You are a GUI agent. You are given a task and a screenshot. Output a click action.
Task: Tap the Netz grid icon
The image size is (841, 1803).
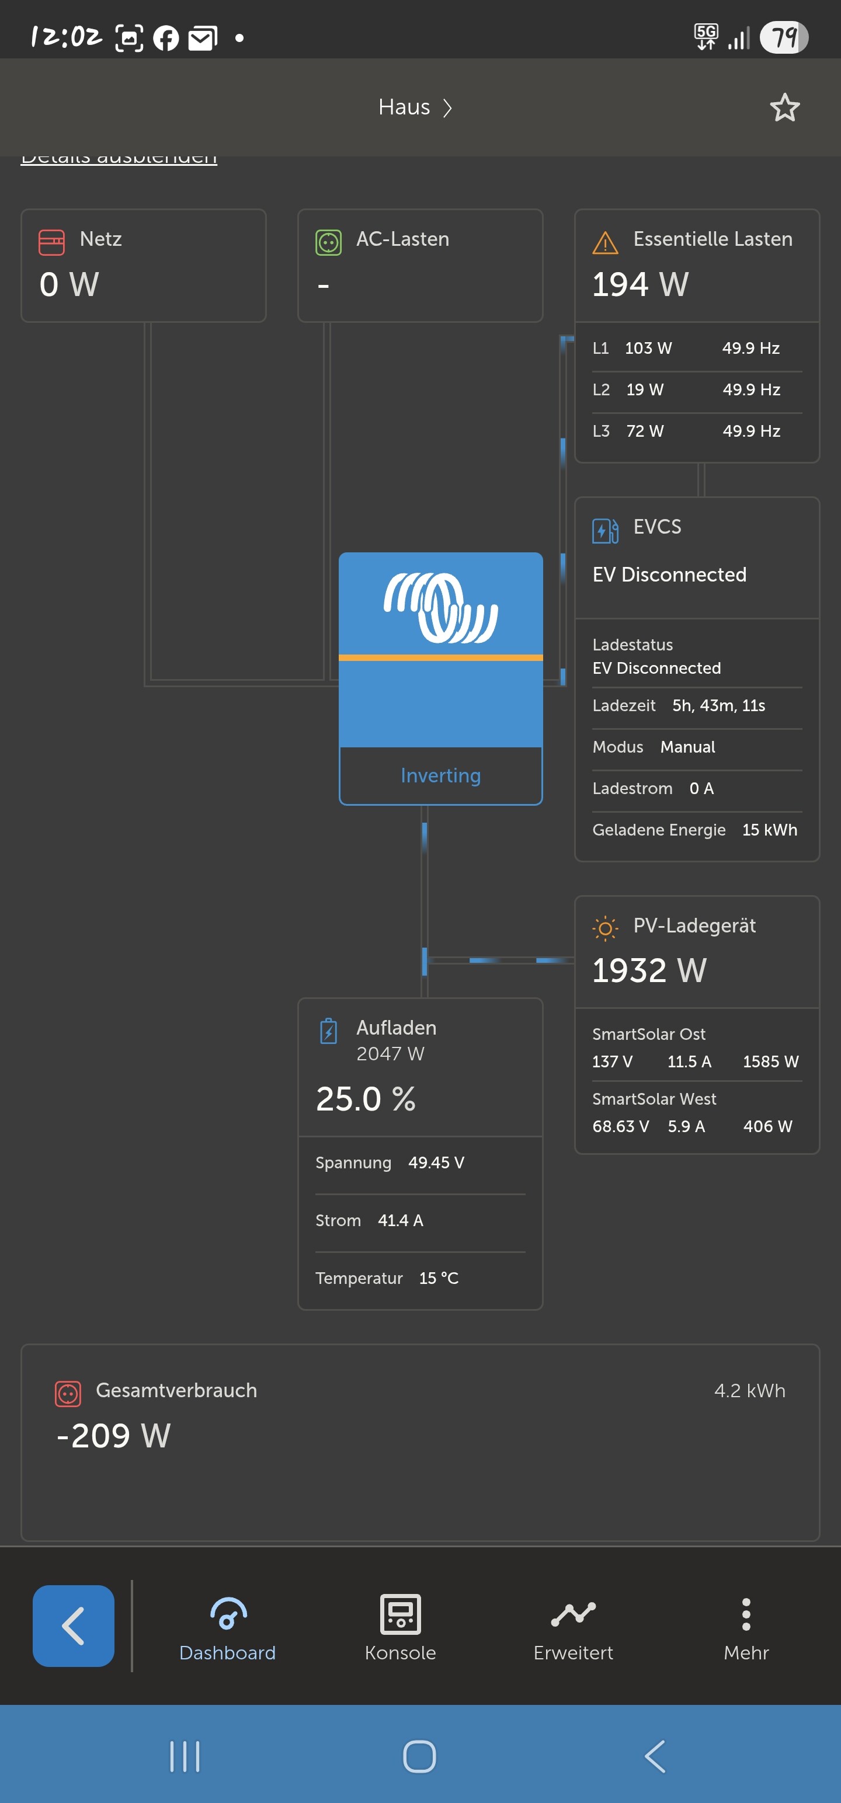tap(51, 242)
